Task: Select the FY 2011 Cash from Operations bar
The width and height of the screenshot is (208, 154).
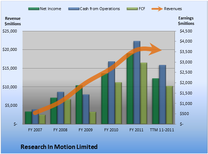Action: 137,83
